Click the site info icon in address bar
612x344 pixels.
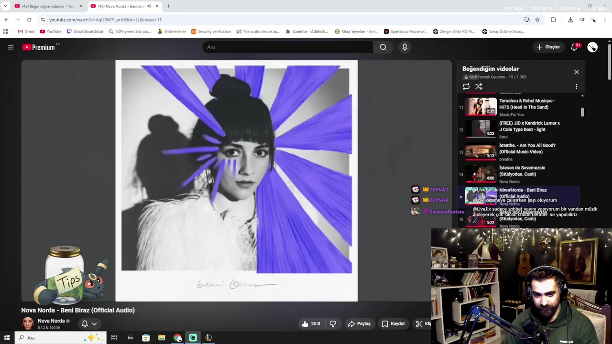pos(43,20)
